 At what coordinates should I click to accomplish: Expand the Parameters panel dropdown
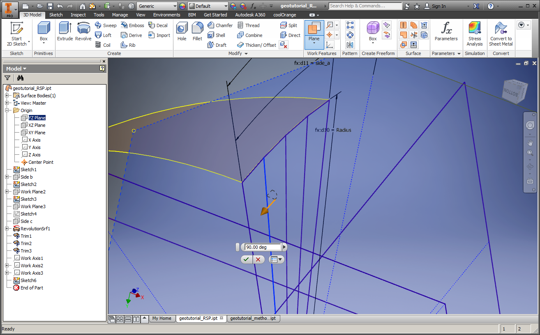tap(459, 54)
